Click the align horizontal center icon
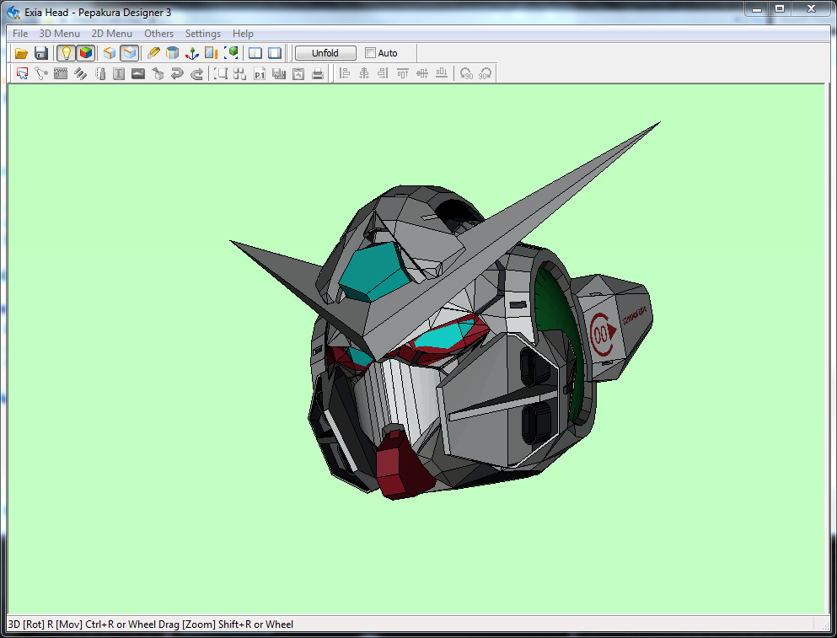This screenshot has height=638, width=837. (364, 73)
